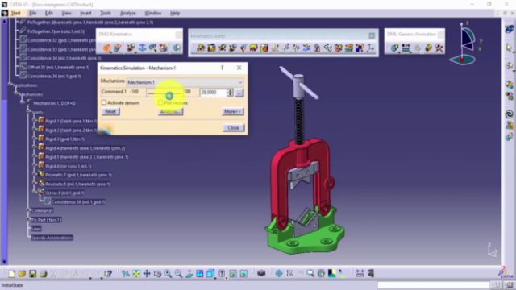Open Mechanism Dressup tool
This screenshot has height=290, width=516.
pyautogui.click(x=118, y=48)
